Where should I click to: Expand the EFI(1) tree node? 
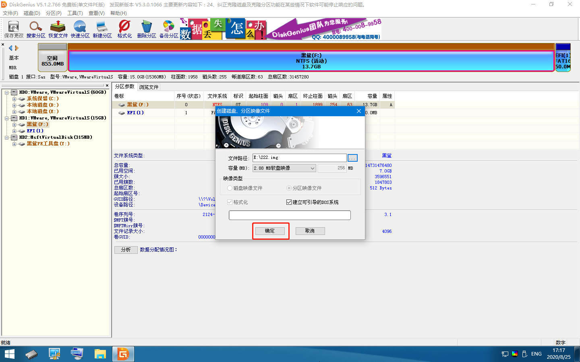click(x=14, y=131)
